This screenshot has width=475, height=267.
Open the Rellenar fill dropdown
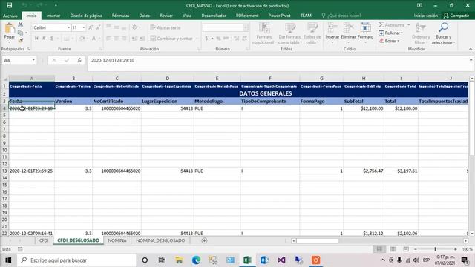tap(391, 33)
